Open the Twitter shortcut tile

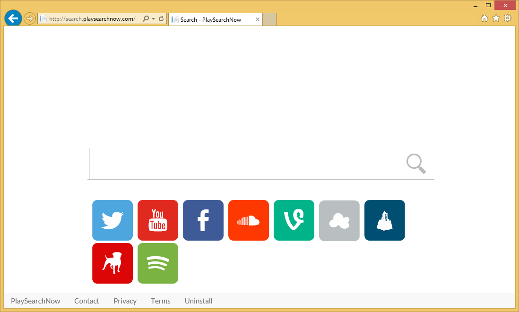[x=112, y=220]
